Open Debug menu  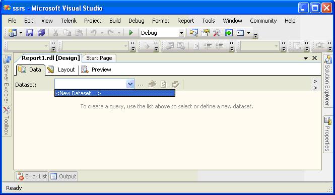pos(137,21)
